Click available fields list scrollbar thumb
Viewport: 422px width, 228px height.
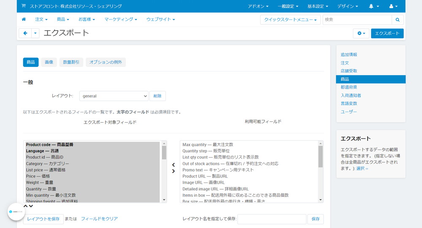320,156
